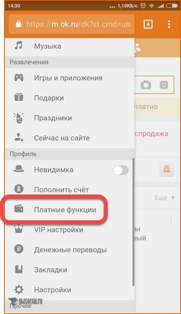Image resolution: width=181 pixels, height=314 pixels.
Task: Toggle the Невидимка switch on
Action: point(121,170)
